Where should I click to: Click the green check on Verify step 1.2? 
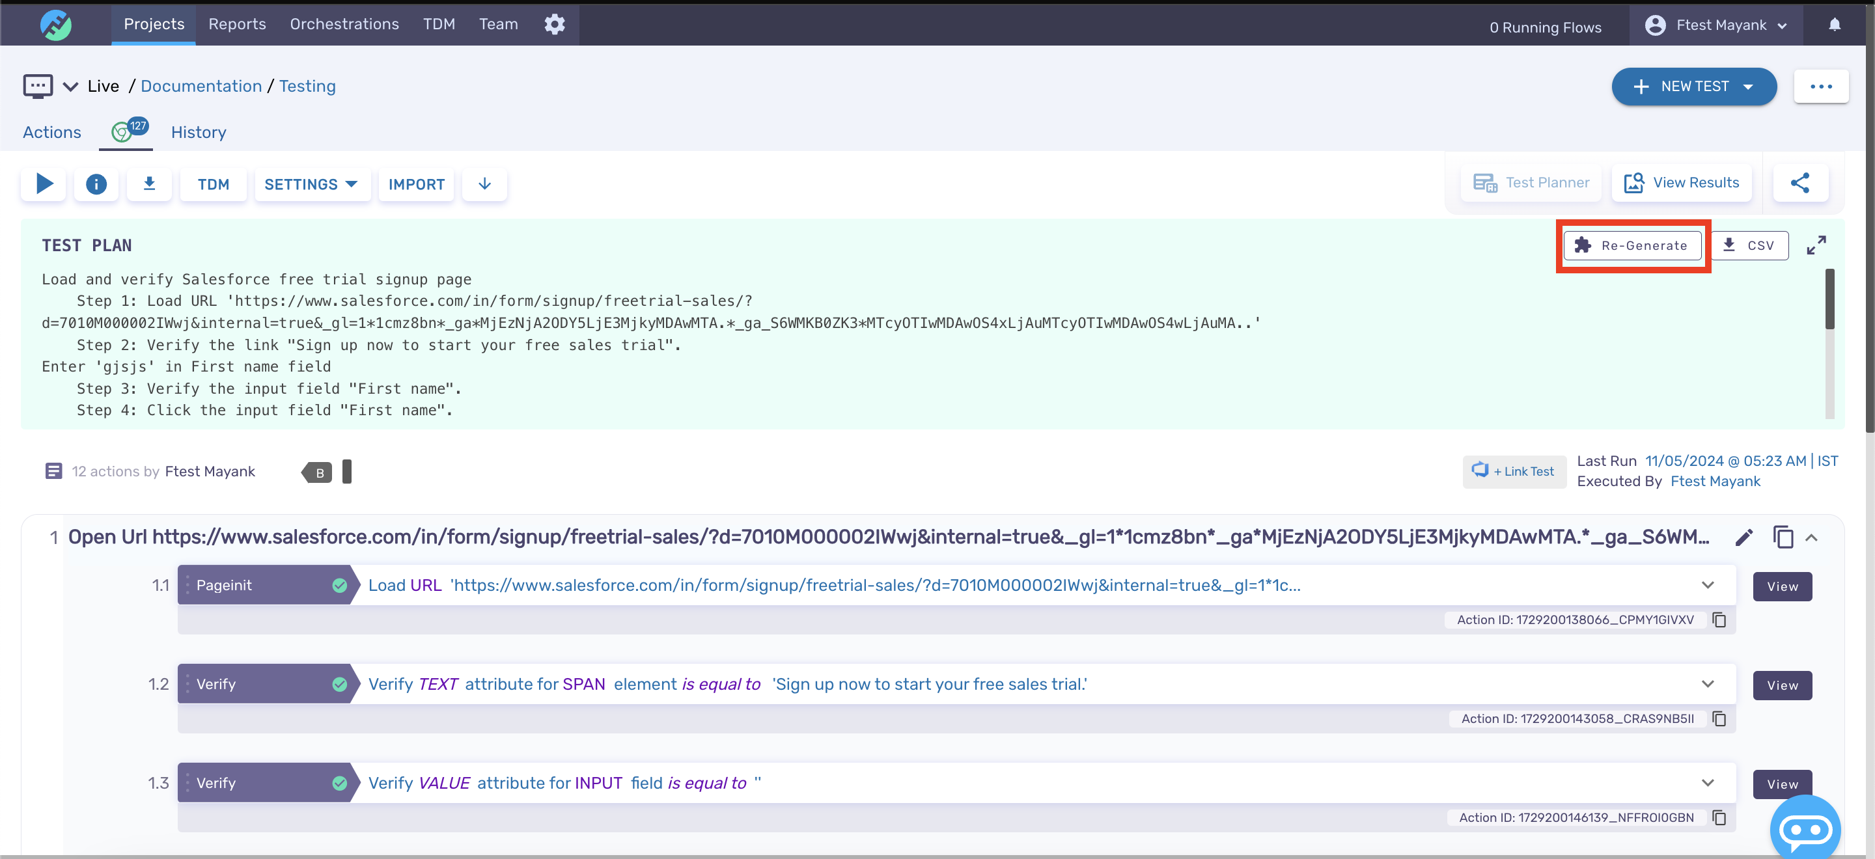[339, 685]
